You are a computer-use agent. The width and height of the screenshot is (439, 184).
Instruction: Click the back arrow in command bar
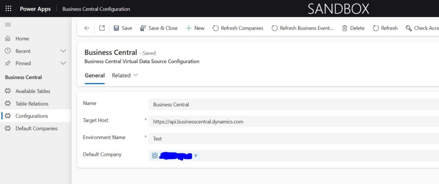pos(87,28)
